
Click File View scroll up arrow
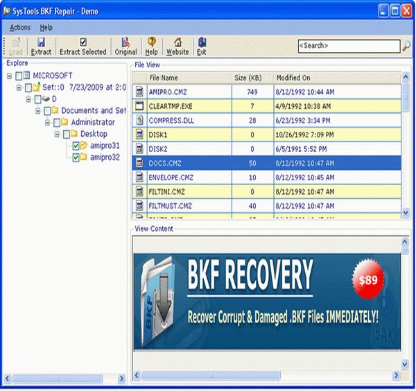(x=406, y=77)
